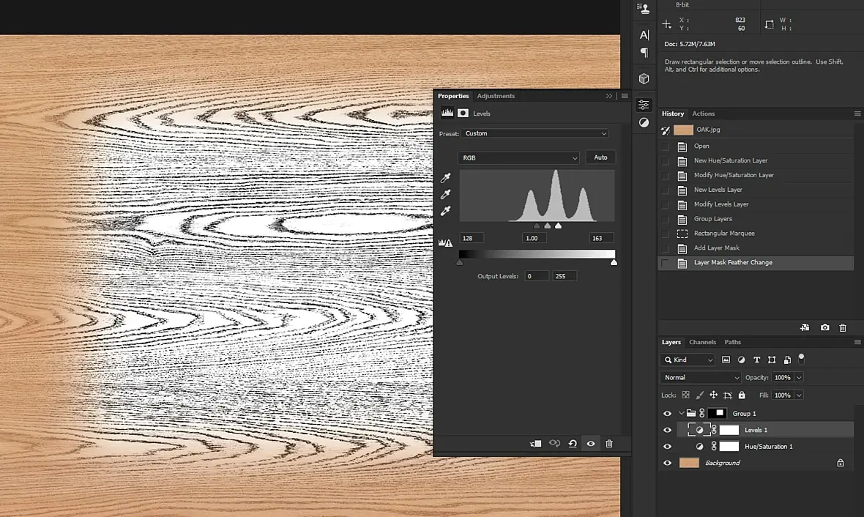Reset Levels adjustment to defaults
This screenshot has width=864, height=517.
point(573,444)
